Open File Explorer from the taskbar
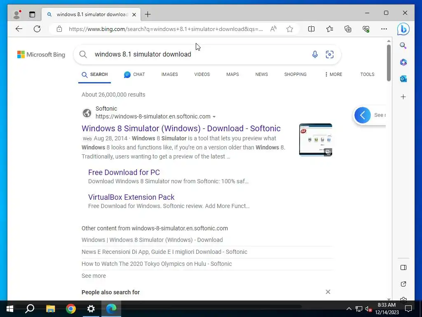Viewport: 422px width, 317px height. 50,309
